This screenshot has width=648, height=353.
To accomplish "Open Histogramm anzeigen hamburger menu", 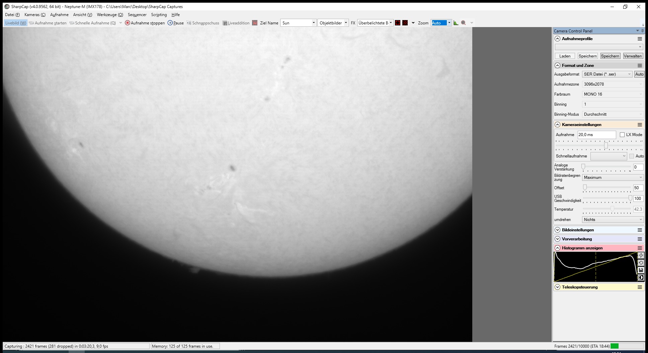I will (x=640, y=248).
